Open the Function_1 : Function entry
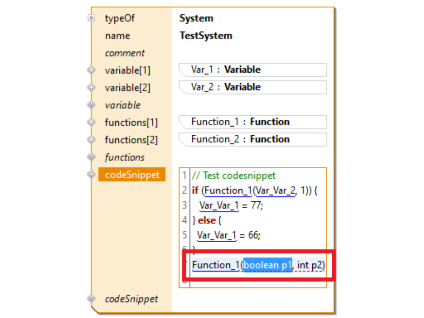The width and height of the screenshot is (424, 318). 252,122
